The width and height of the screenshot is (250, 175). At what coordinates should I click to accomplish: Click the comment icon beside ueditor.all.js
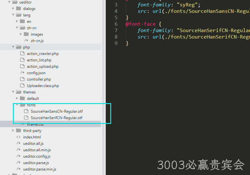point(19,143)
